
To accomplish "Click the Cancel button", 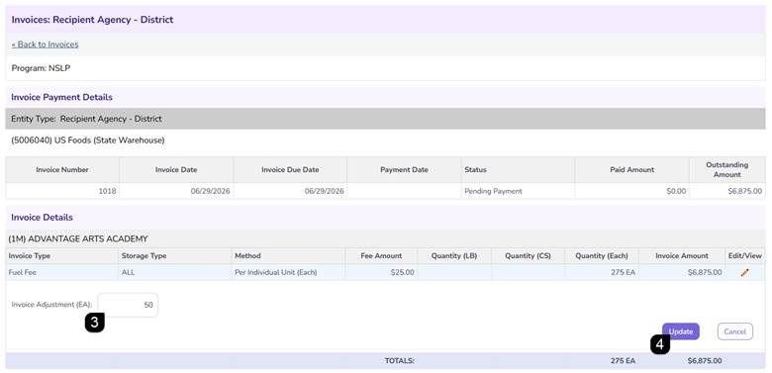I will click(x=734, y=331).
